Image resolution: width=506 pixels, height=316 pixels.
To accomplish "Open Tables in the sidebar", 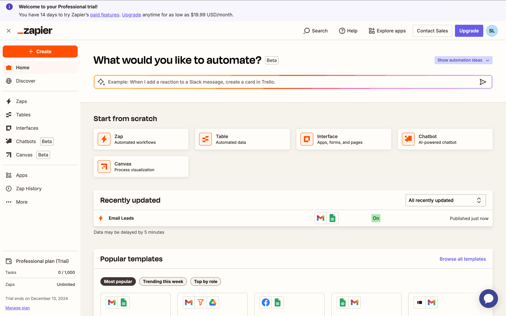I will click(40, 115).
